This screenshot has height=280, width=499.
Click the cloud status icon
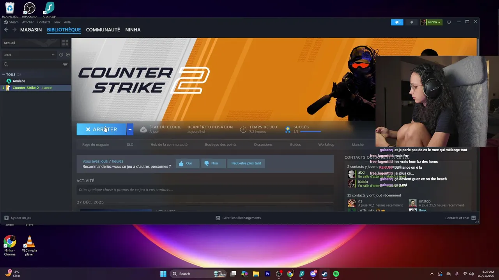[x=143, y=129]
